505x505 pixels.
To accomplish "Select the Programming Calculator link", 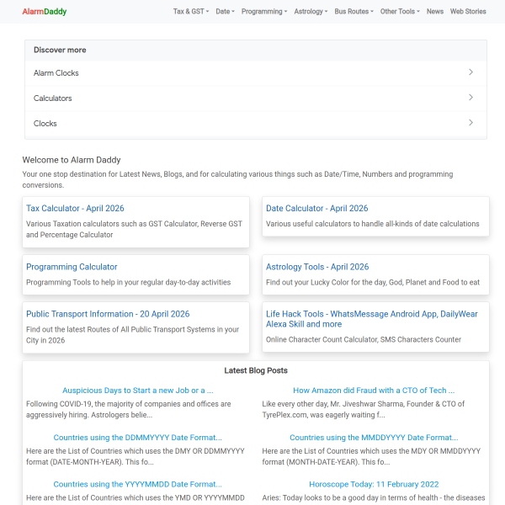I will coord(72,267).
